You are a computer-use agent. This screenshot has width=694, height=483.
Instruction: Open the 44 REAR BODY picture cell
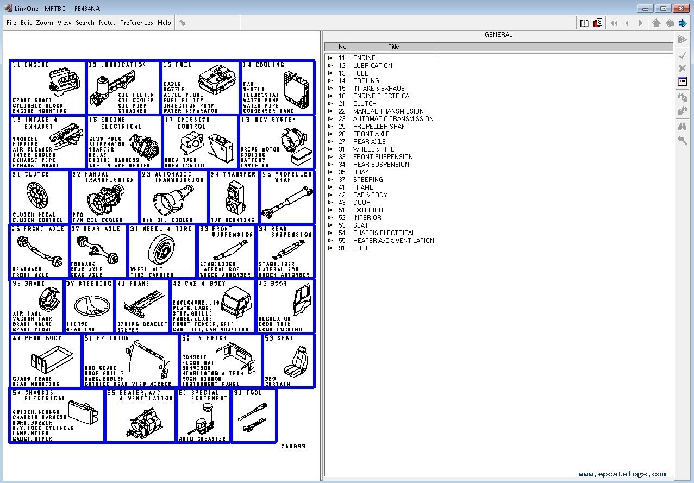pos(46,361)
